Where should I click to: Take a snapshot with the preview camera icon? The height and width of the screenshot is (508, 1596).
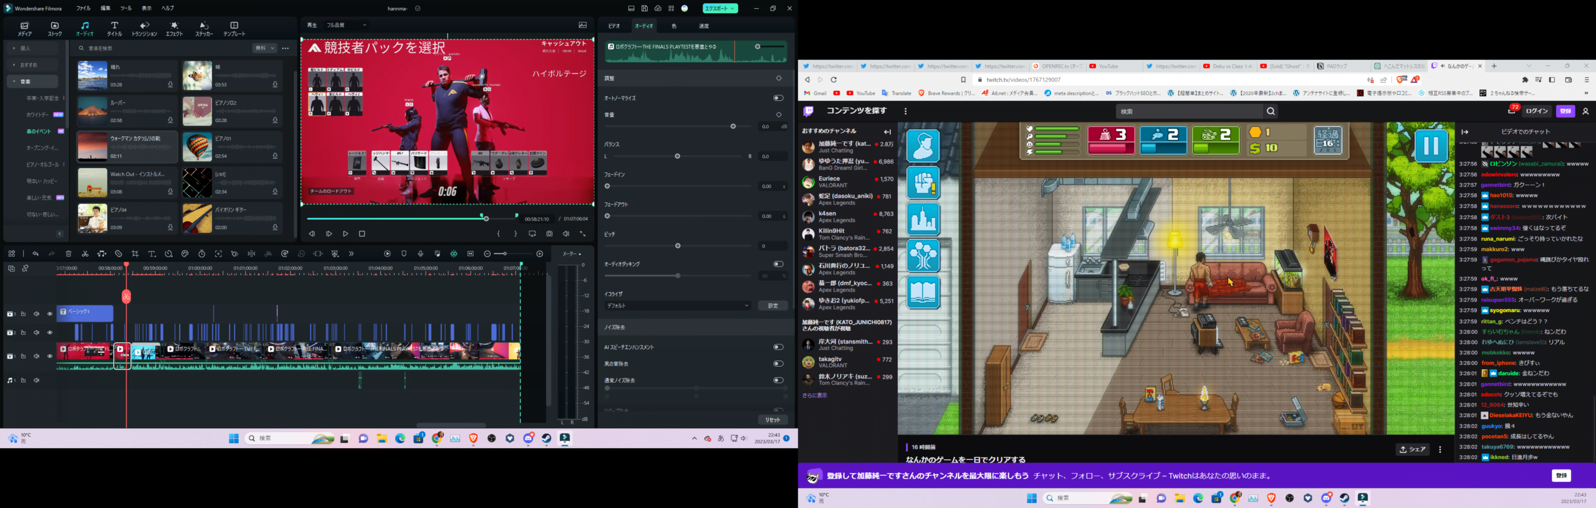click(549, 234)
